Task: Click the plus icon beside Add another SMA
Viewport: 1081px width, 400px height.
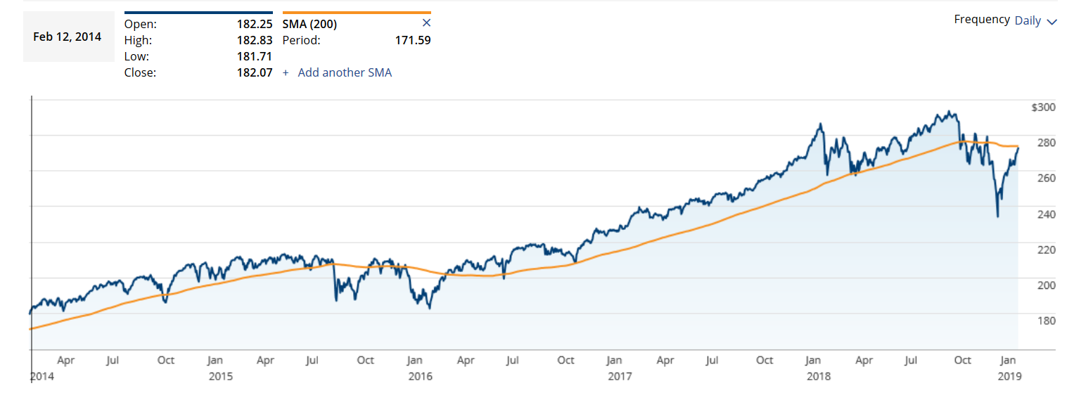Action: click(x=286, y=72)
